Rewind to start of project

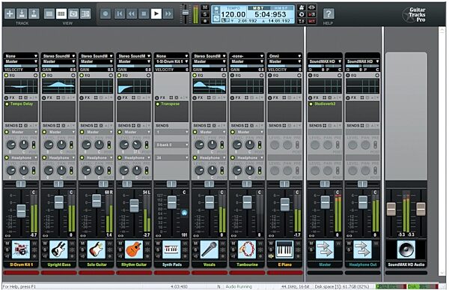[120, 13]
